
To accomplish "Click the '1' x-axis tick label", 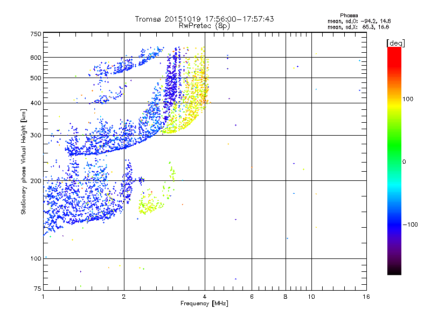I will [x=43, y=297].
